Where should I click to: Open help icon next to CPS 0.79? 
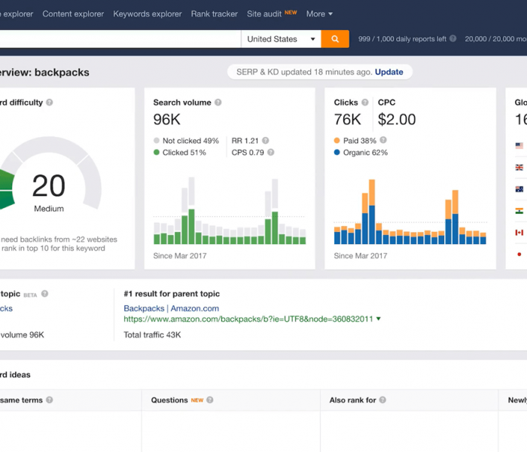(270, 152)
